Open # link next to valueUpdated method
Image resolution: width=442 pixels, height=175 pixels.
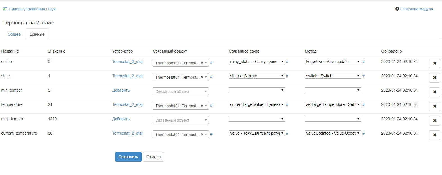coord(363,133)
